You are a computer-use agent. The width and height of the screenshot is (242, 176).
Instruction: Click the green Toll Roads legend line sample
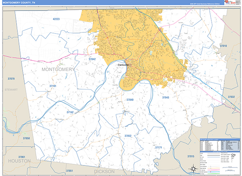pyautogui.click(x=214, y=174)
